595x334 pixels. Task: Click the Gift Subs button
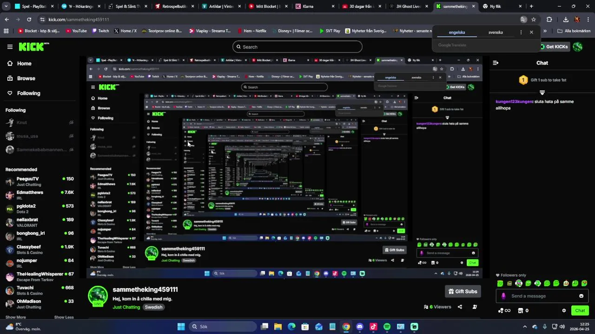[463, 291]
